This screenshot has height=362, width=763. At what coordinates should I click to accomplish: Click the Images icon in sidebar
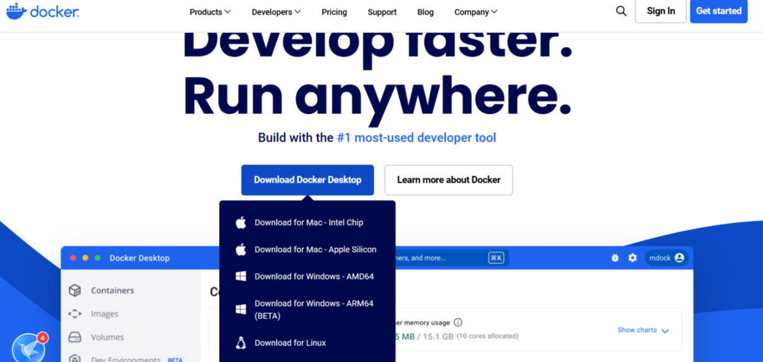[75, 314]
